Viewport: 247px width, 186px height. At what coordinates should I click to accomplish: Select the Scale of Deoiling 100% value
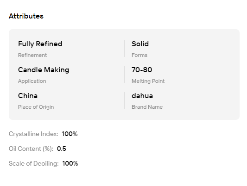70,163
